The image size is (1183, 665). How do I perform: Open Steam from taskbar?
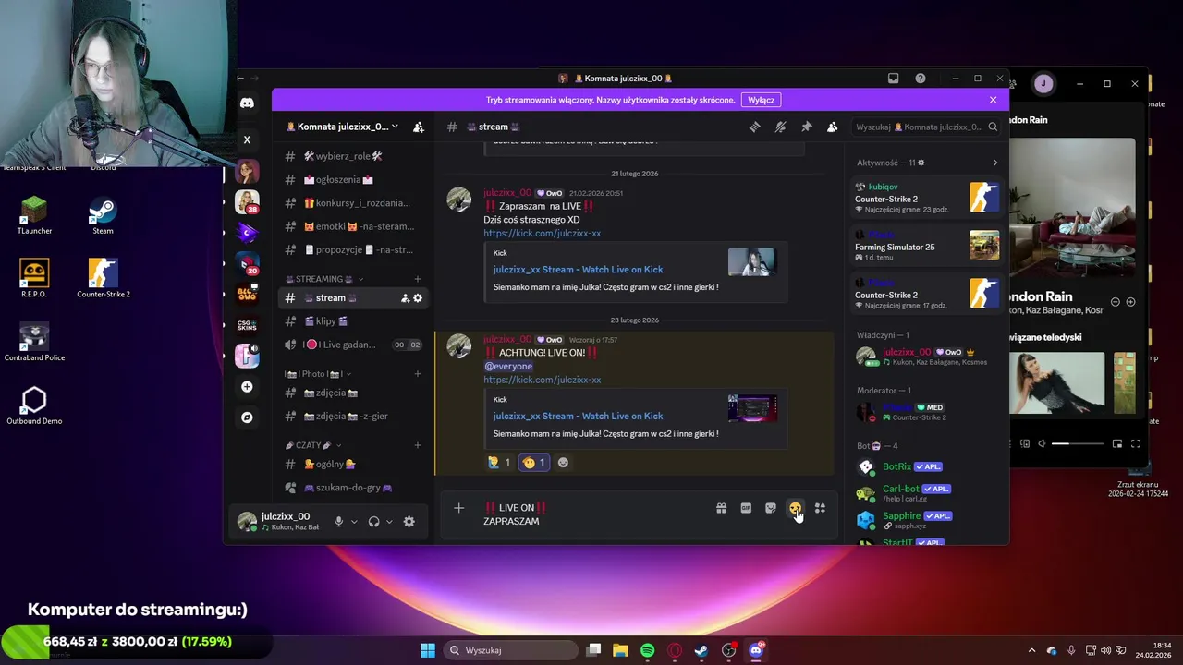pyautogui.click(x=701, y=650)
